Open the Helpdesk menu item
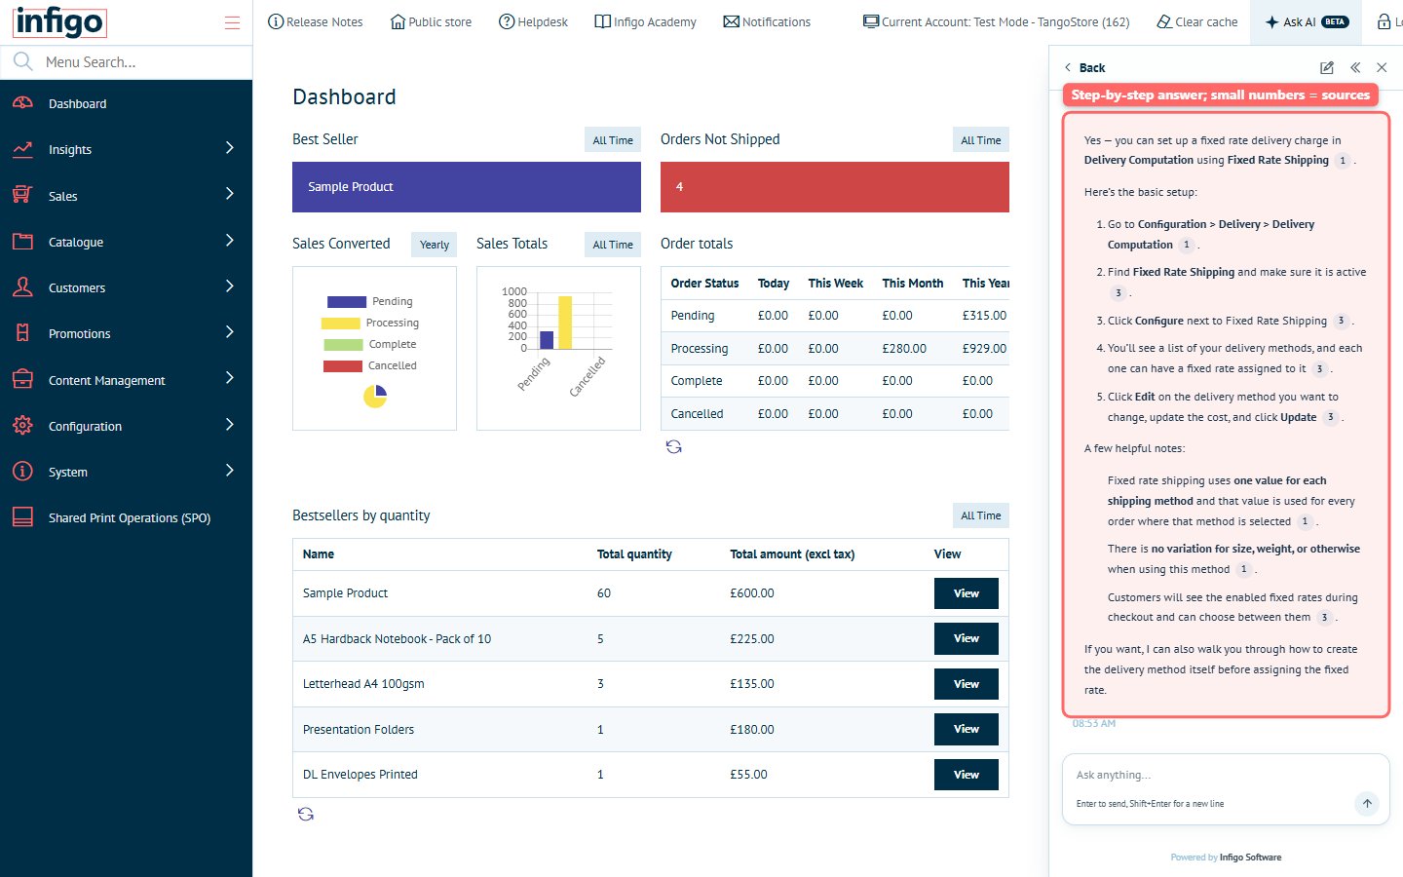This screenshot has width=1403, height=877. coord(533,21)
